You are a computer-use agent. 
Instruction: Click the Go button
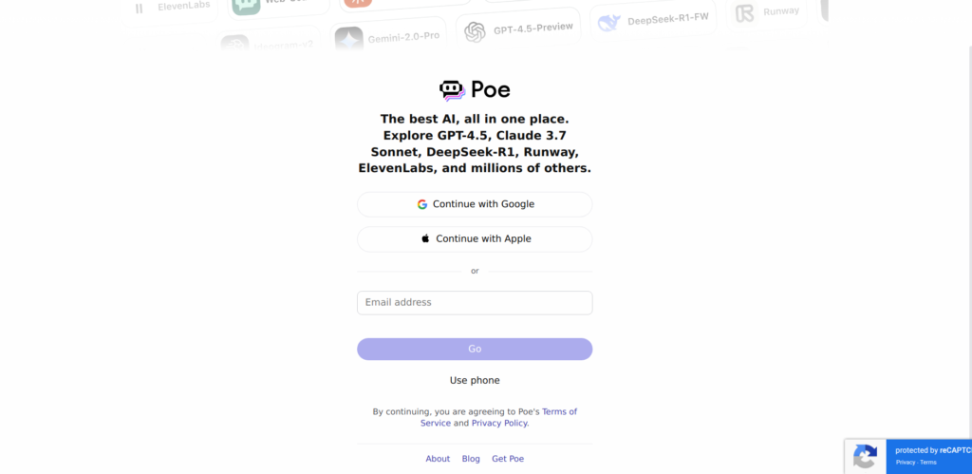pos(475,349)
